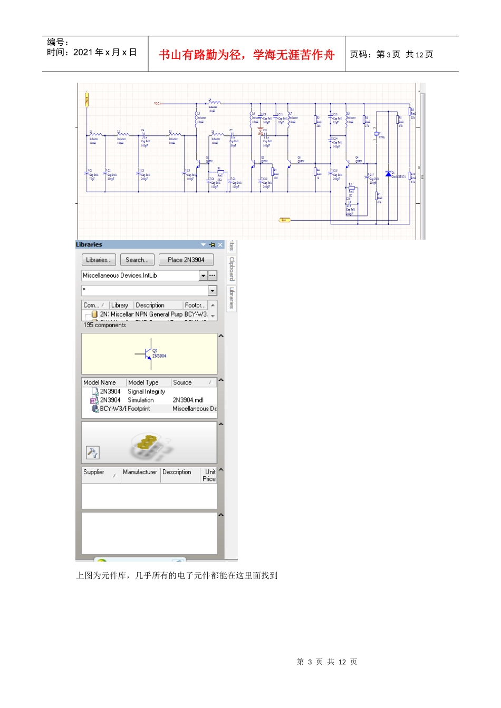Click the VCC label in schematic
The image size is (501, 708).
point(157,103)
